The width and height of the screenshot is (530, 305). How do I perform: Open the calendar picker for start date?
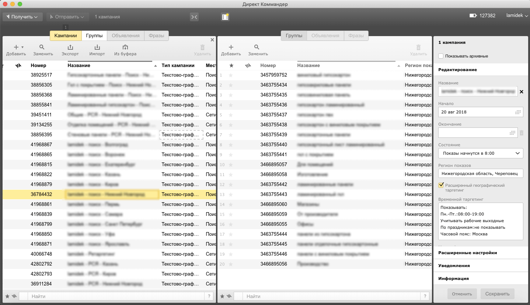click(518, 112)
